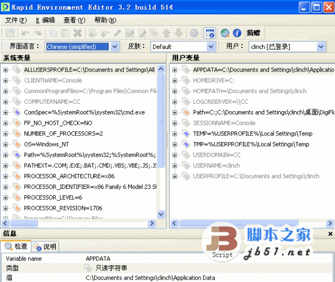Close the 信息 panel
335x282 pixels.
(330, 234)
